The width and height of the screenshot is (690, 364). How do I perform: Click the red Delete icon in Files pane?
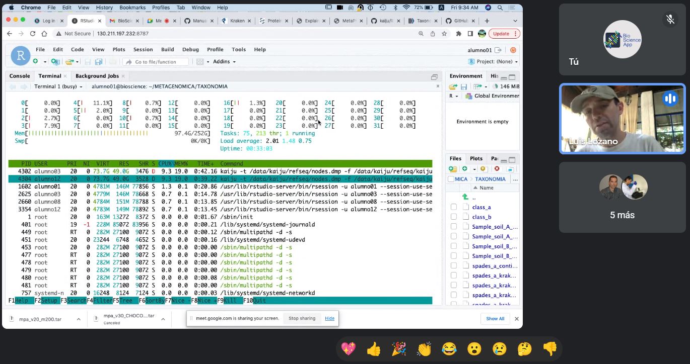pos(497,169)
